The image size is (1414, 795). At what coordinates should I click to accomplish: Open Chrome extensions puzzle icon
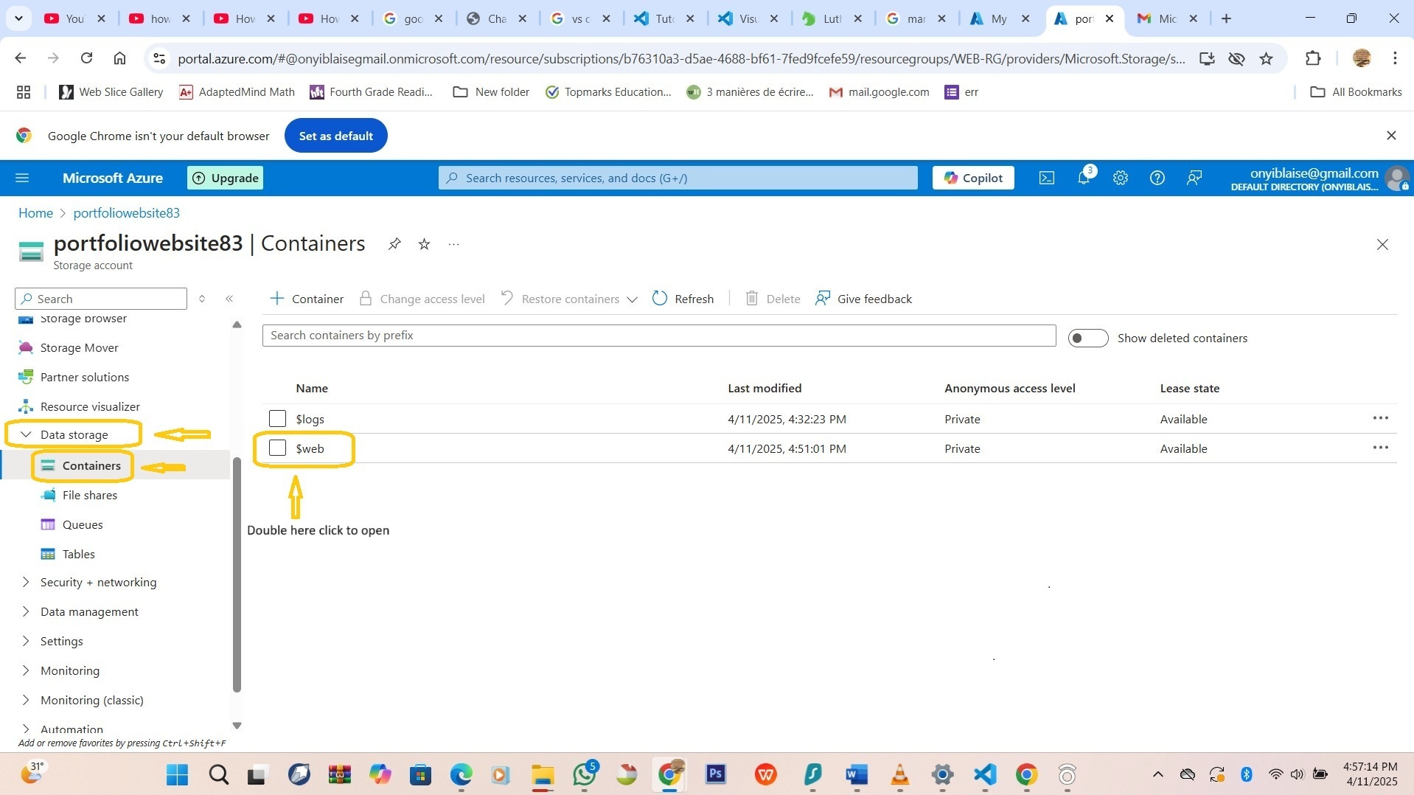pos(1313,58)
